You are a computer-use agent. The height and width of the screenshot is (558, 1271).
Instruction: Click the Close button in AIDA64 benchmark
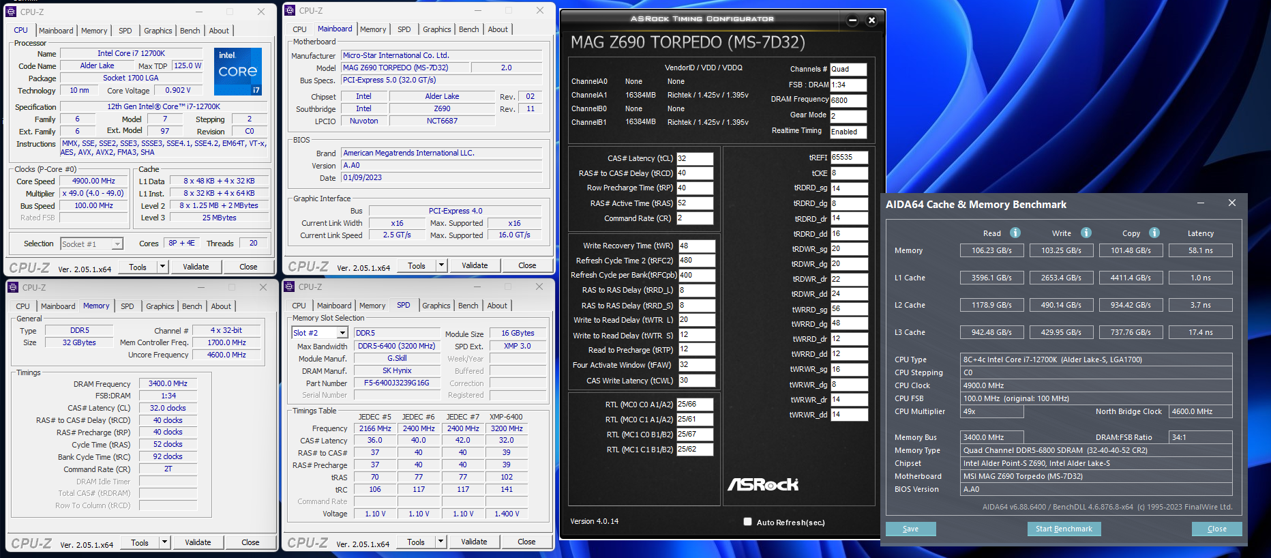[x=1216, y=529]
